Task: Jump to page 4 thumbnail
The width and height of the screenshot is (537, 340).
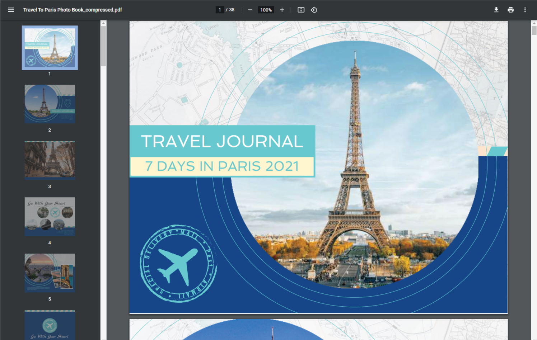Action: [50, 217]
